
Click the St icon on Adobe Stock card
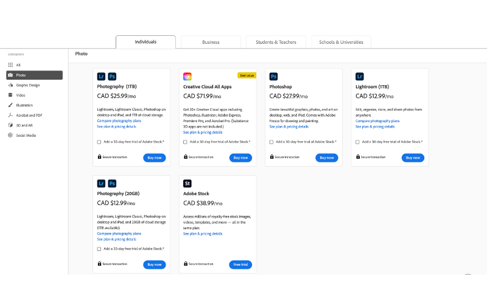pos(187,184)
